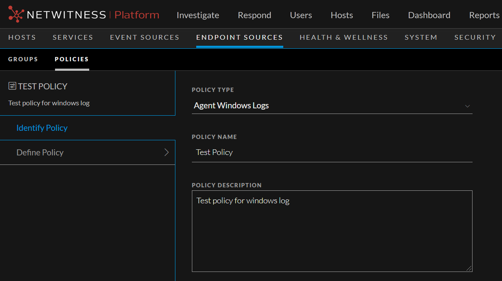502x281 pixels.
Task: Click the Policy Name input field
Action: [332, 152]
